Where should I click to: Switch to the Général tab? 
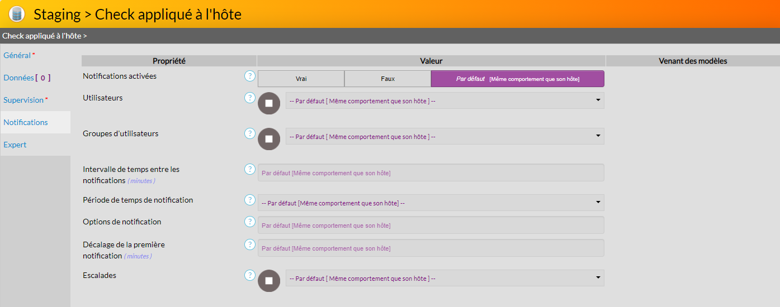(17, 55)
